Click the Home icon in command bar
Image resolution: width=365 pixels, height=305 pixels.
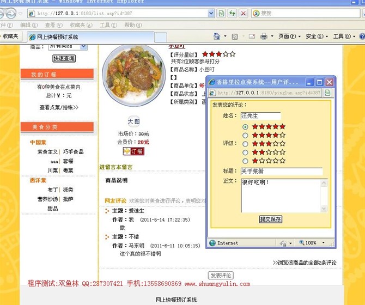(x=217, y=36)
